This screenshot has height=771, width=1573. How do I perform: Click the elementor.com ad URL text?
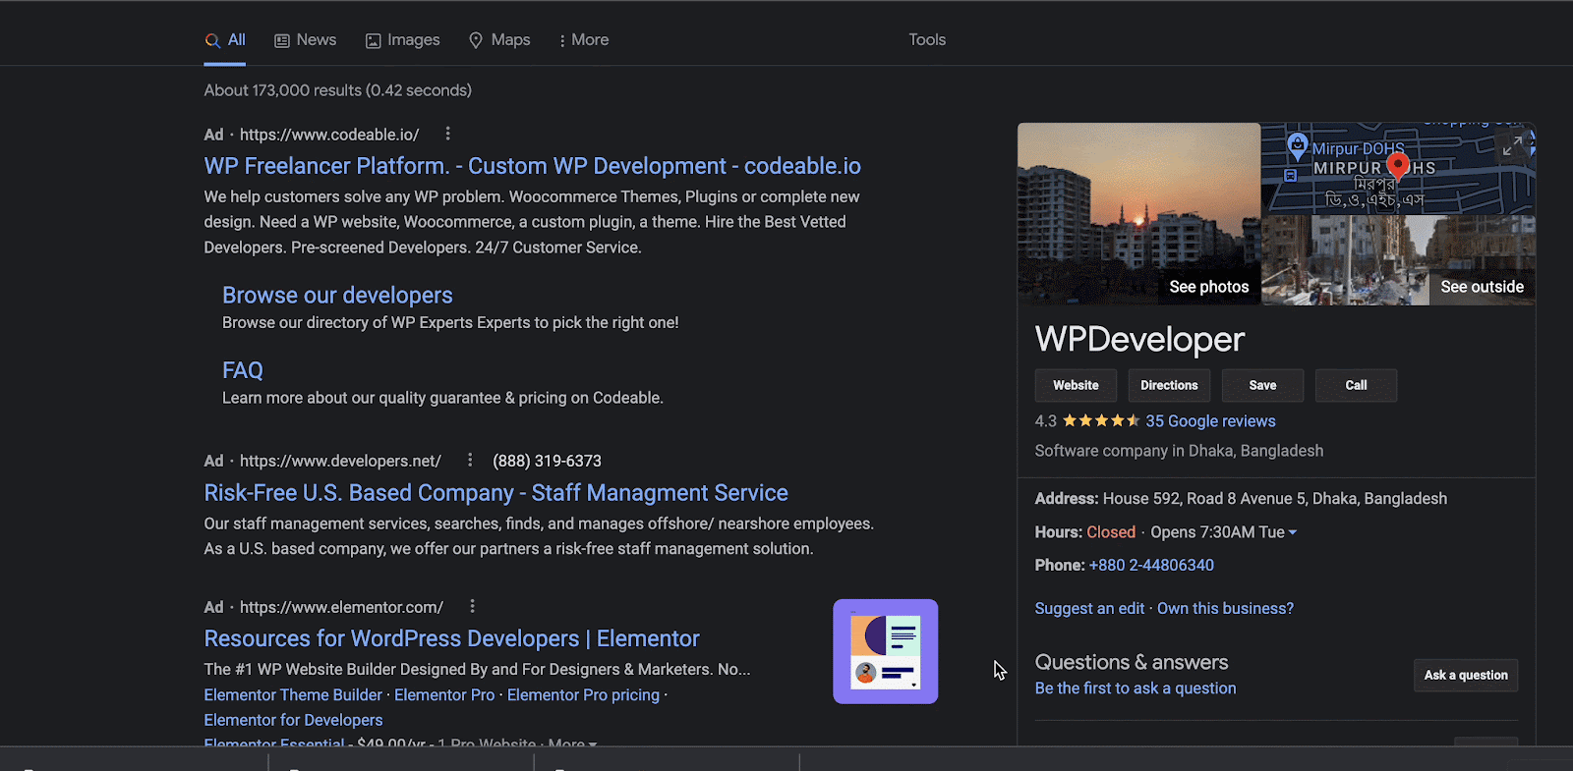point(341,607)
